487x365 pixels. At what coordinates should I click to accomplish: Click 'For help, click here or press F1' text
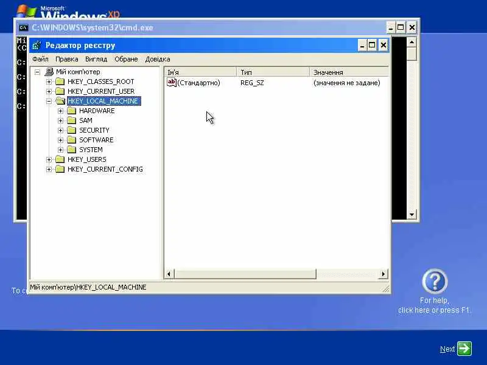tap(434, 305)
